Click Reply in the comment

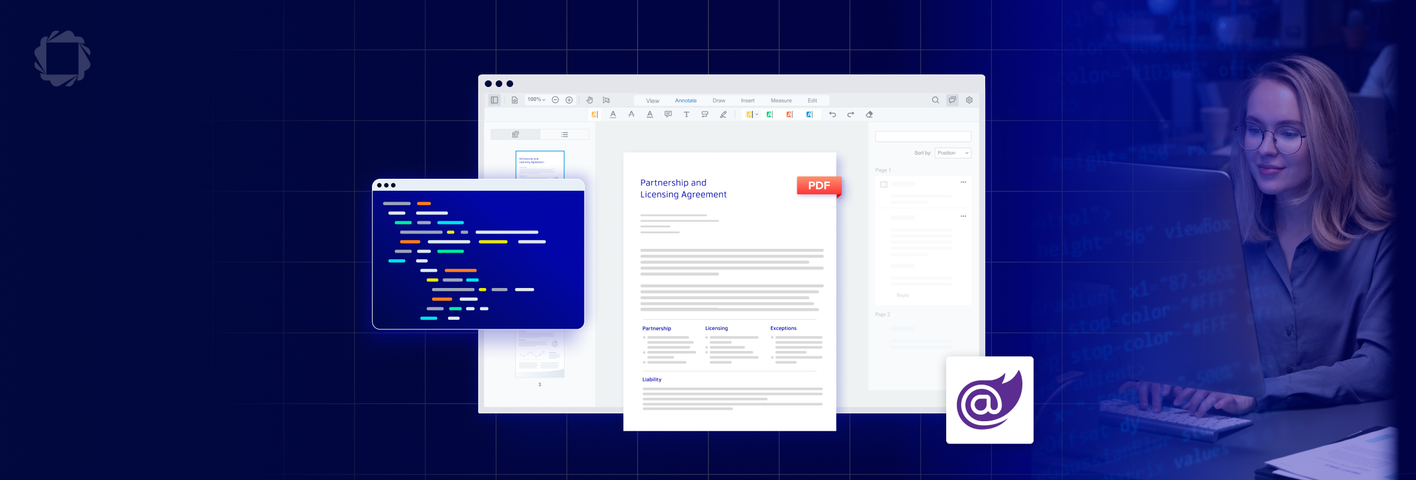[x=902, y=295]
